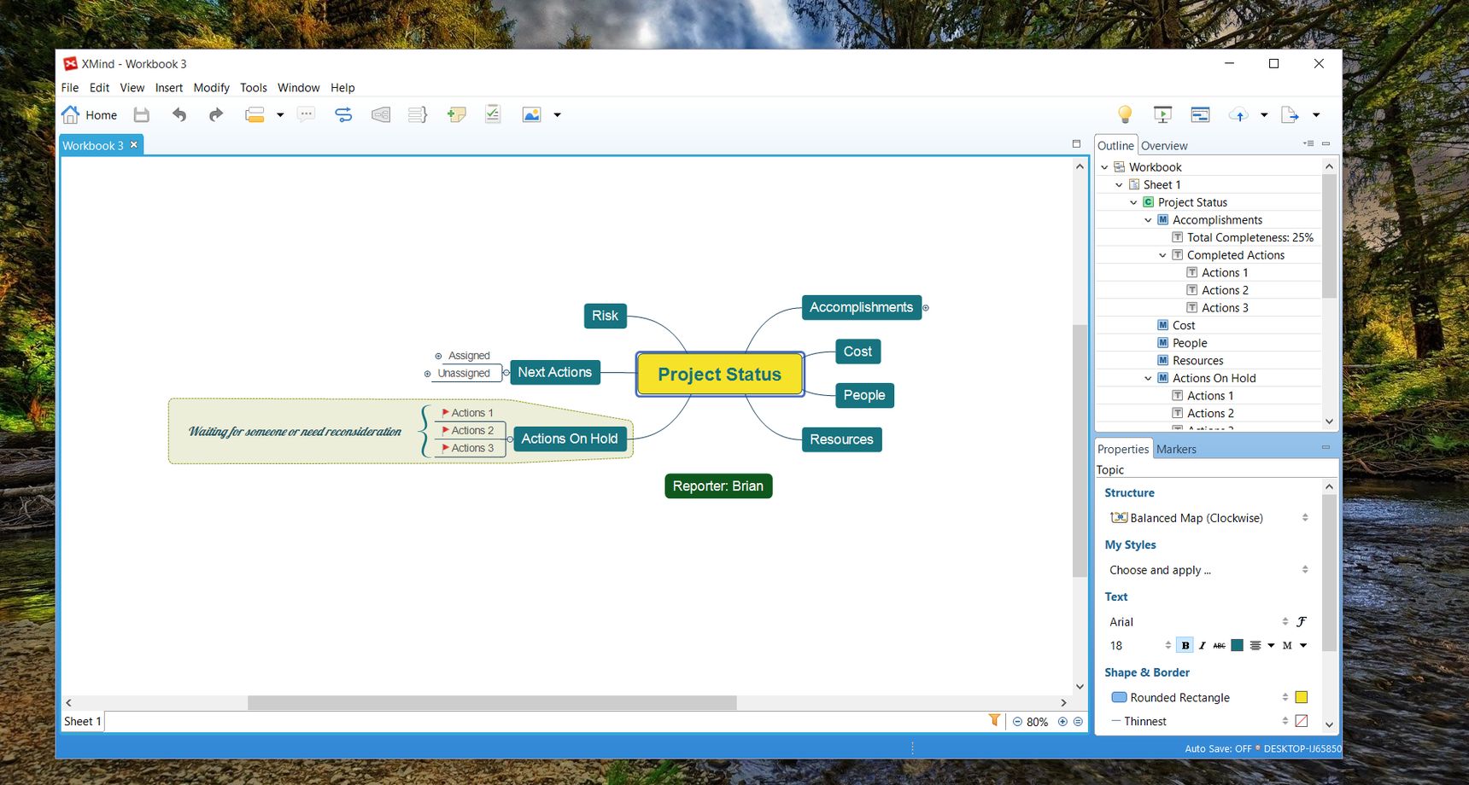Open the text color swatch
This screenshot has width=1469, height=785.
pyautogui.click(x=1237, y=646)
